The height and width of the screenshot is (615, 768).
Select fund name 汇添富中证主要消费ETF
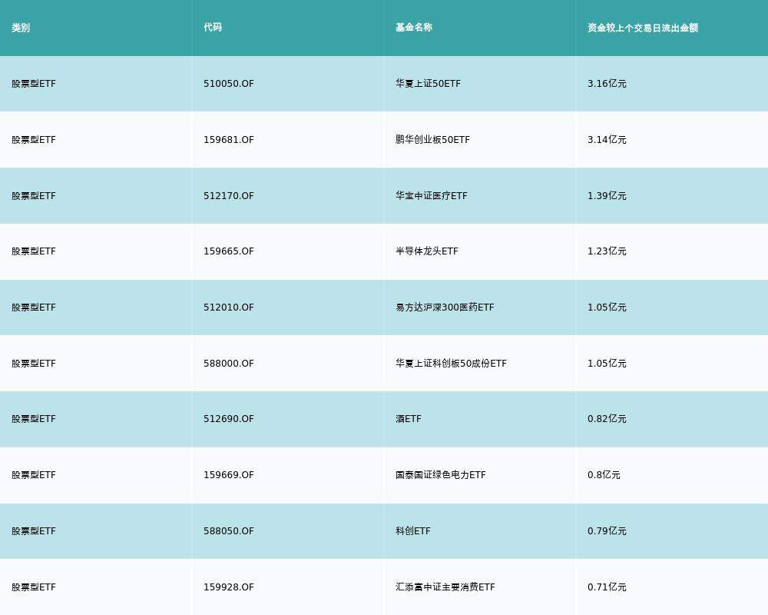(445, 587)
